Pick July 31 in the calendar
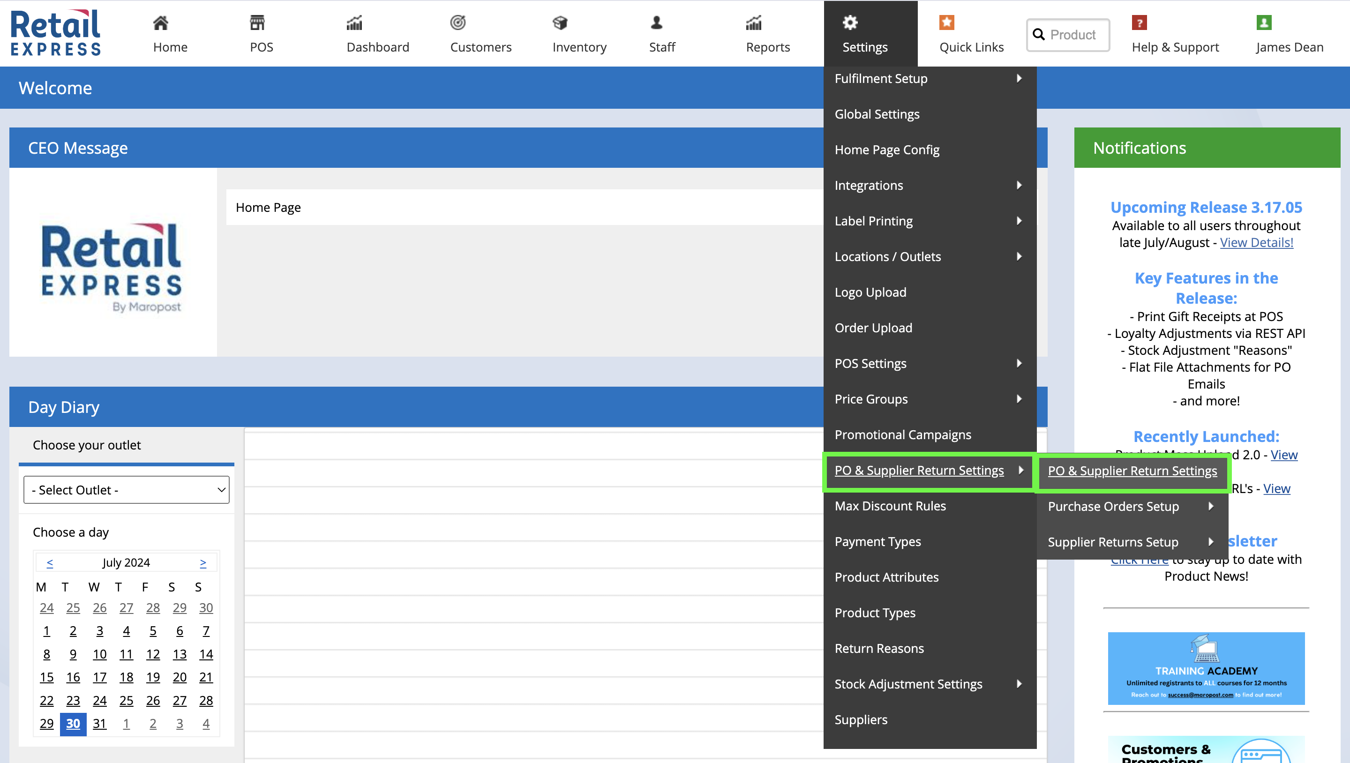Image resolution: width=1350 pixels, height=763 pixels. click(x=99, y=723)
